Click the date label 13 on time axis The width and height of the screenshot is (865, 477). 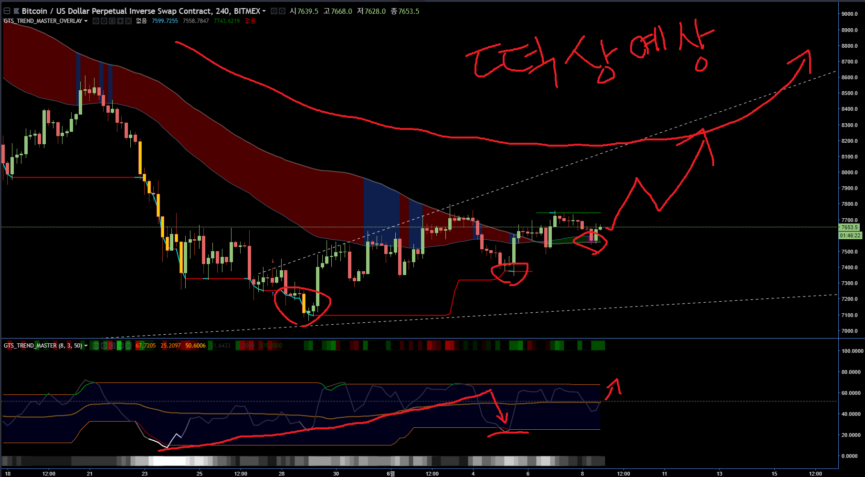719,474
